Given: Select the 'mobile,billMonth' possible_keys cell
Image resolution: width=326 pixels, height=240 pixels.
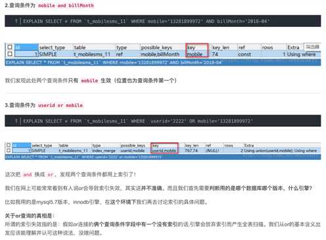Looking at the screenshot, I should [x=160, y=54].
